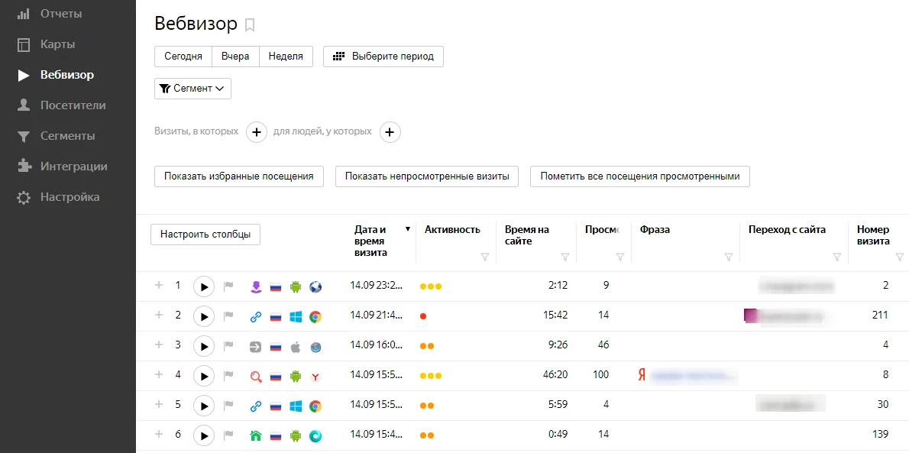Click filter icon in Фраза column

[x=728, y=257]
